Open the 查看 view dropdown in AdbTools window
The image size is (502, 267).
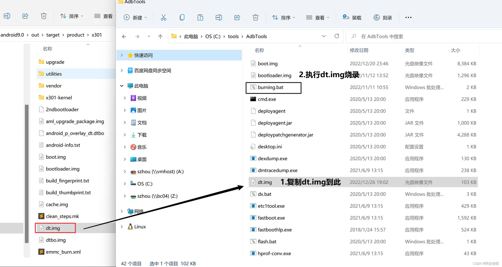pos(317,17)
